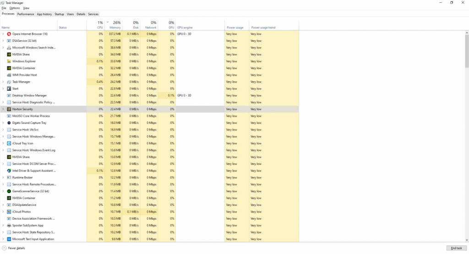The height and width of the screenshot is (254, 469).
Task: Switch to the Performance tab
Action: pos(26,14)
